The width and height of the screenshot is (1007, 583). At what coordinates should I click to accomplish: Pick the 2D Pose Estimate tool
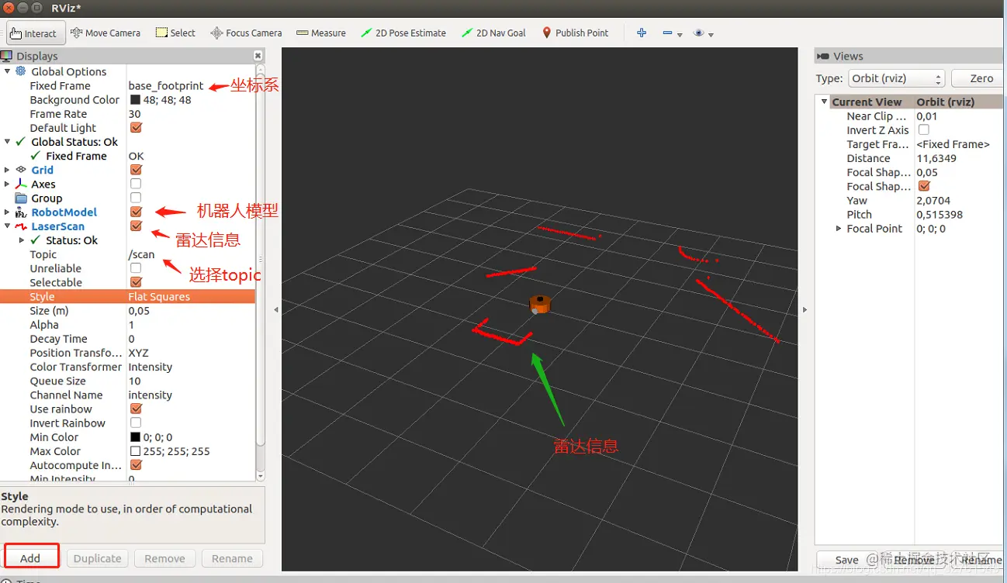point(403,33)
